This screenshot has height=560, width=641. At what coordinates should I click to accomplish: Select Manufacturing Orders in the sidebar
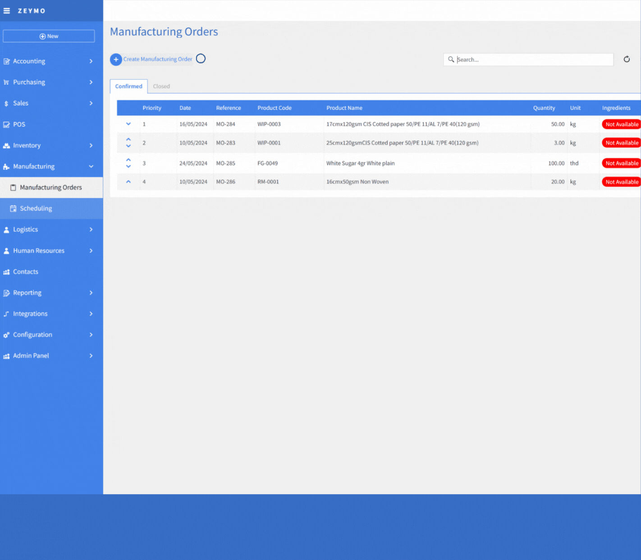(51, 188)
